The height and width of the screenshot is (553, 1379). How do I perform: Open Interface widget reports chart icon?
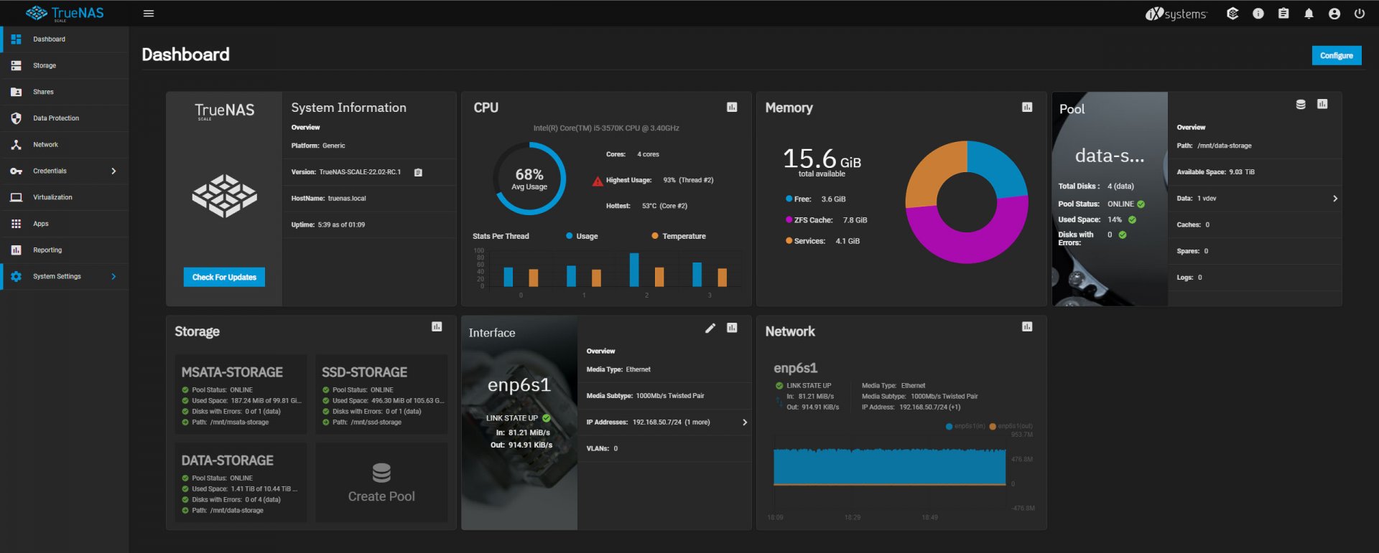[732, 328]
